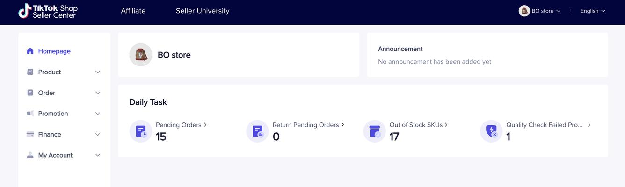Expand the My Account menu chevron
625x187 pixels.
(x=98, y=155)
